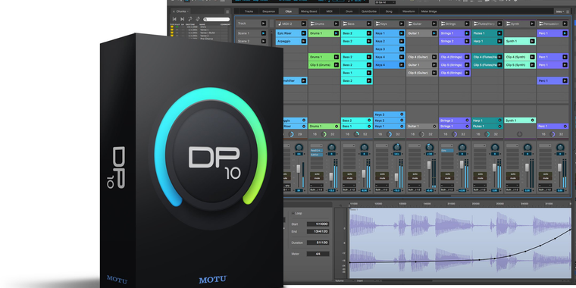Click play arrow on Keys 3 clip cell
The image size is (576, 288).
(402, 49)
